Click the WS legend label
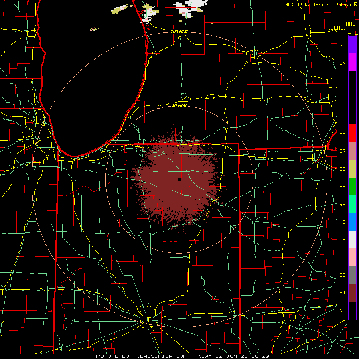Image resolution: width=359 pixels, height=359 pixels. (x=342, y=222)
